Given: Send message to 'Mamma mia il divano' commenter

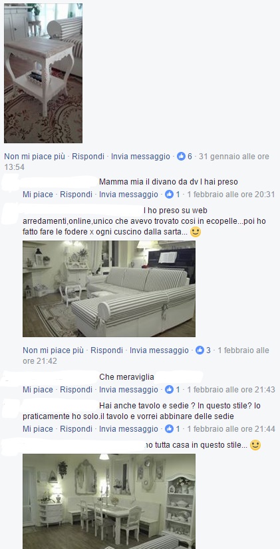Looking at the screenshot, I should [128, 195].
